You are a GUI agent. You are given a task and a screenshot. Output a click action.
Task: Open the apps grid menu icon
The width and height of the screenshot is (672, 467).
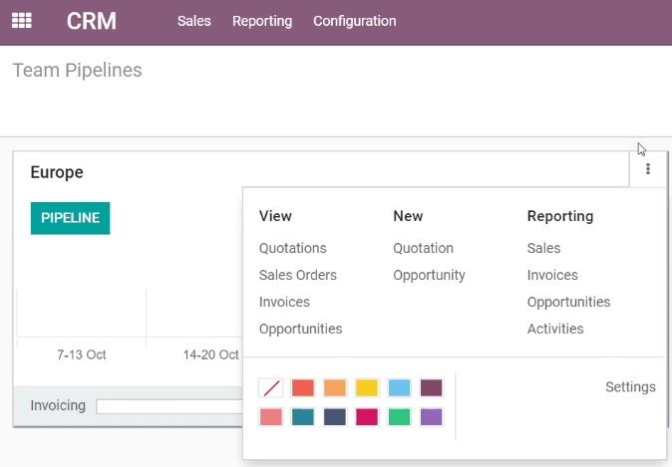coord(21,21)
